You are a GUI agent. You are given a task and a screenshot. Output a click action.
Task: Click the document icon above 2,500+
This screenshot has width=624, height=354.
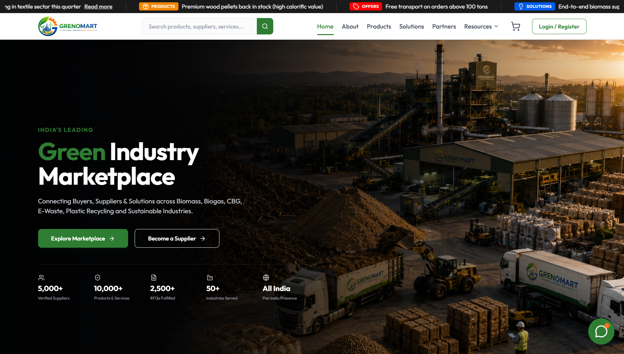(153, 278)
